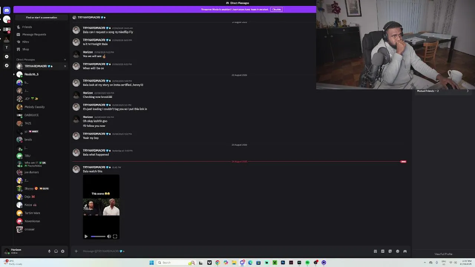Open Message Requests
This screenshot has width=475, height=267.
click(x=41, y=34)
